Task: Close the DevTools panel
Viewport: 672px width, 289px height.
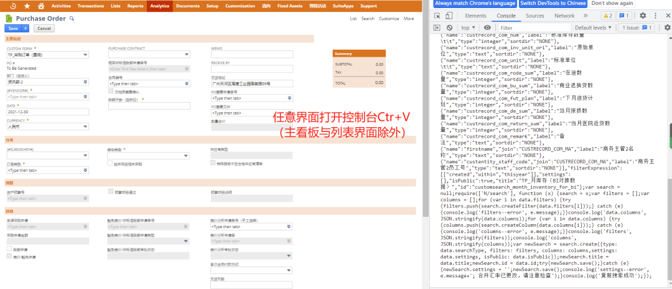Action: [x=668, y=16]
